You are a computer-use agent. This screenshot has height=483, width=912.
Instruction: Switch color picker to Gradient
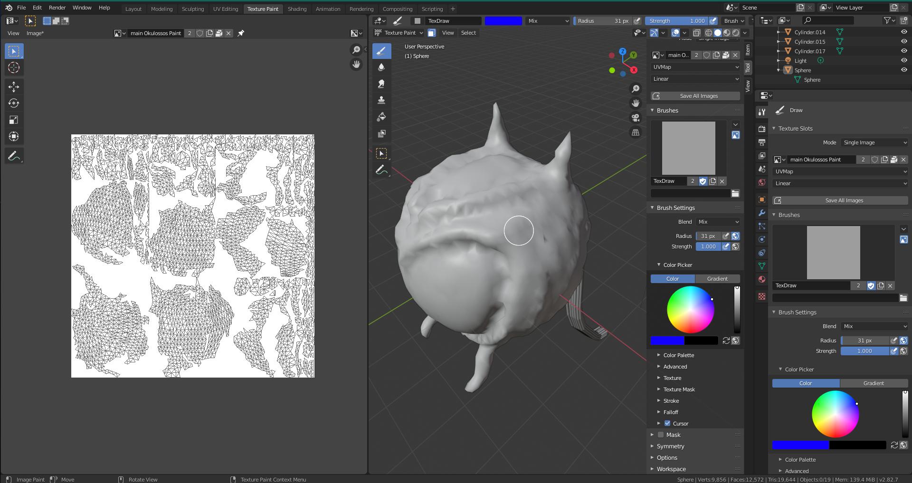pyautogui.click(x=717, y=279)
